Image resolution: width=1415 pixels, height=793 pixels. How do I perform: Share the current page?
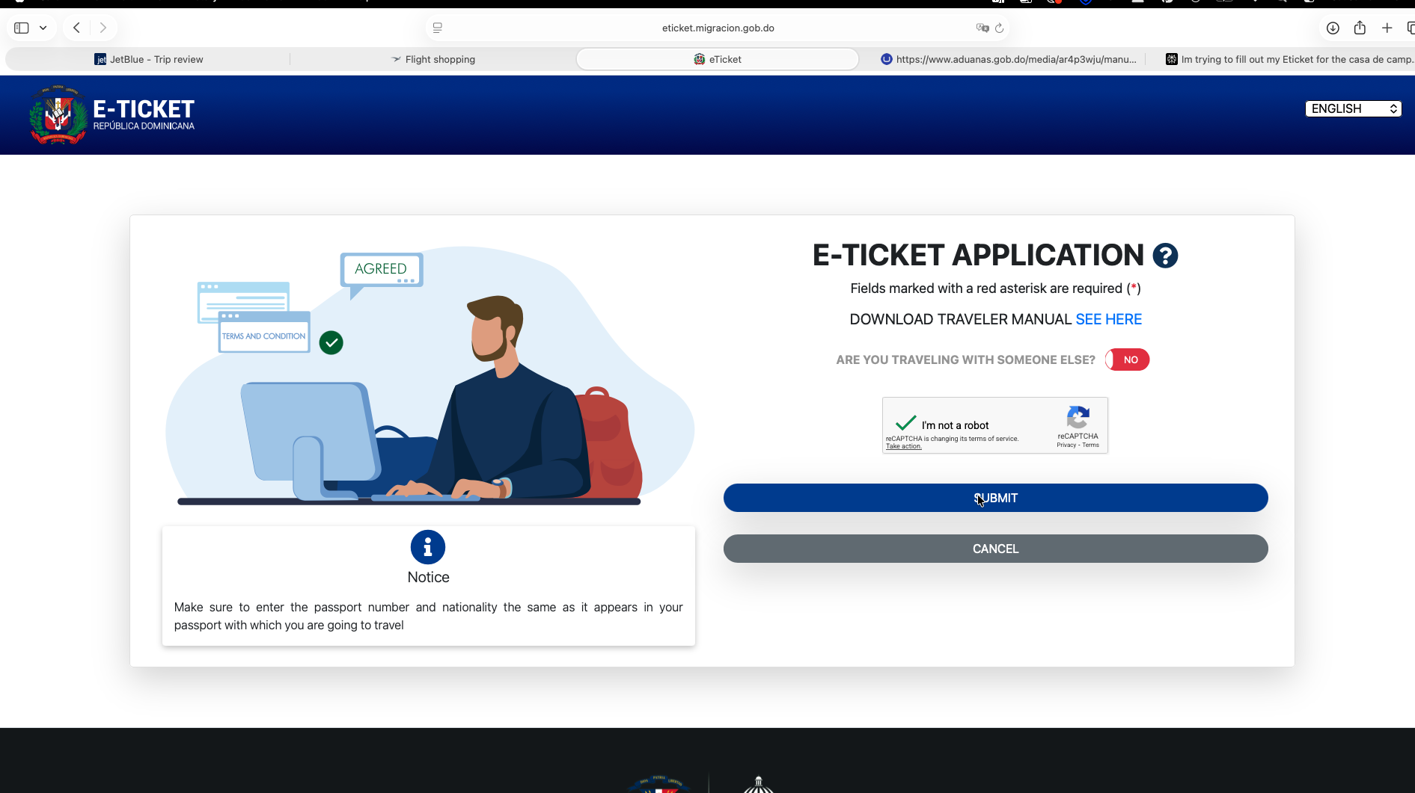(1360, 28)
